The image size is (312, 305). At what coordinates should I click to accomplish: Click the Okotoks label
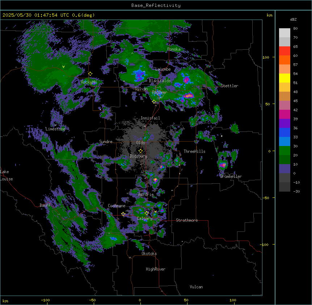coord(149,254)
